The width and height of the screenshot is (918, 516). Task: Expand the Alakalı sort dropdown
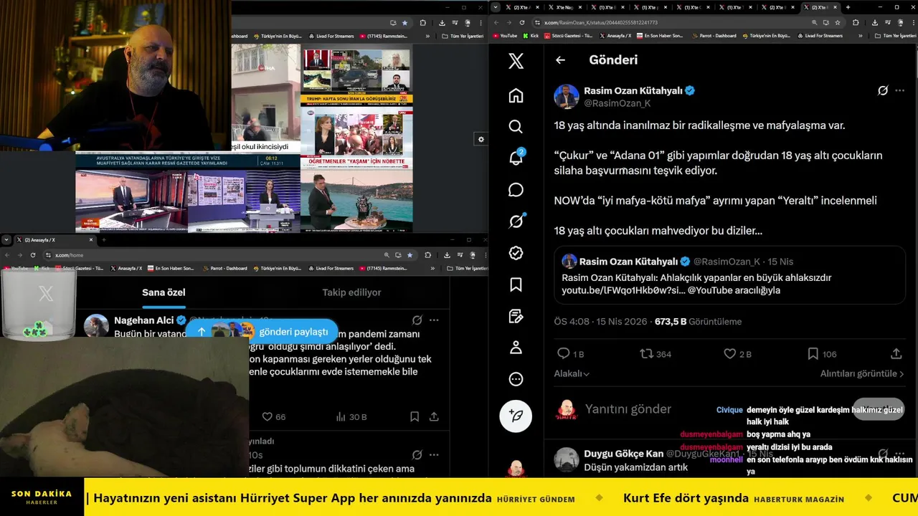(x=572, y=373)
